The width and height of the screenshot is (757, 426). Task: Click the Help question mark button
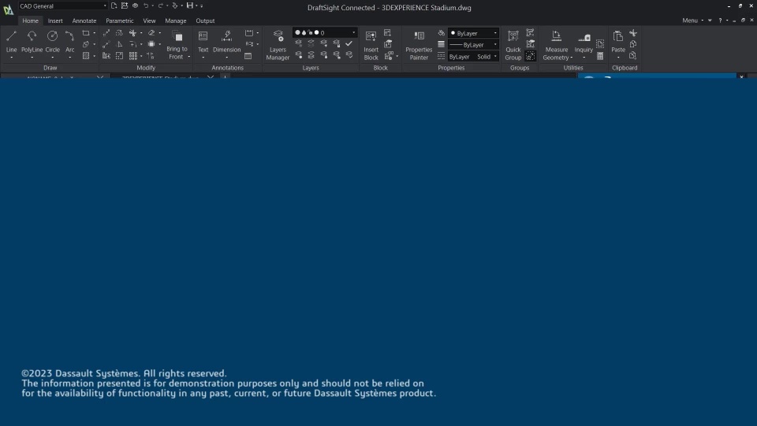click(720, 21)
